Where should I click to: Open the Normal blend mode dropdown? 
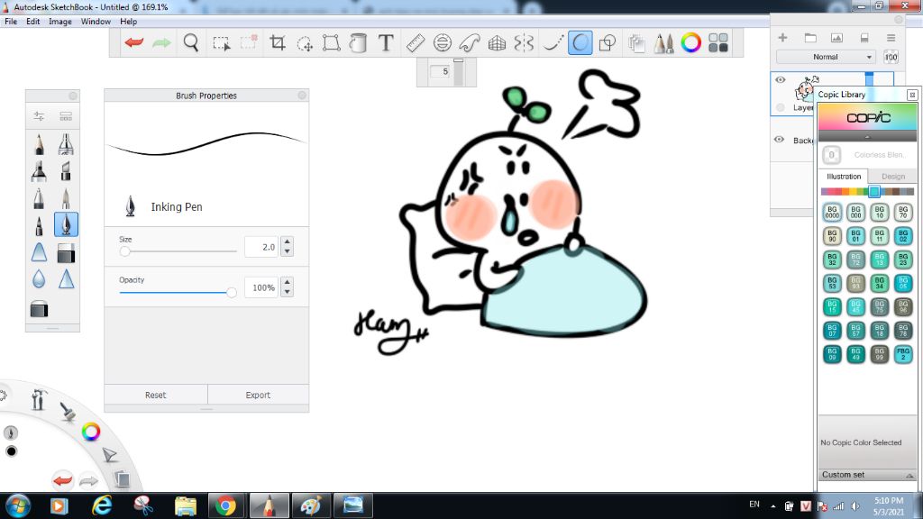click(826, 57)
